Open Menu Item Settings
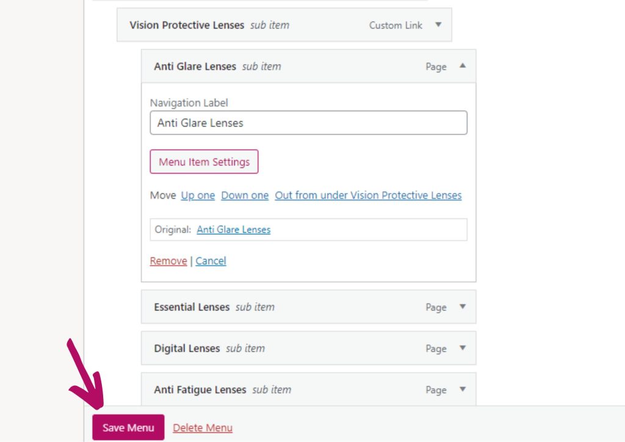Image resolution: width=625 pixels, height=442 pixels. coord(204,162)
